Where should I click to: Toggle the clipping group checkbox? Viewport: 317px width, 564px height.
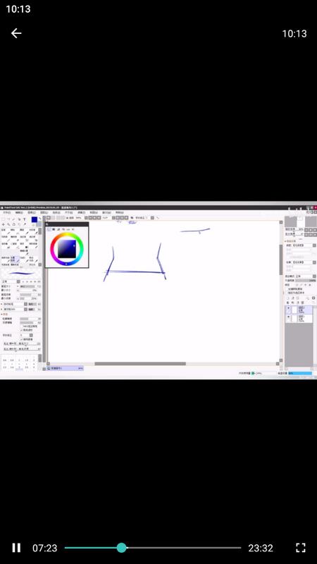(x=287, y=289)
